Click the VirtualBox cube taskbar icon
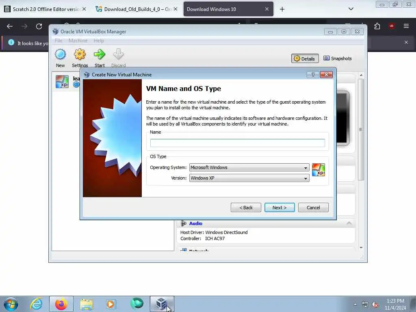The image size is (416, 312). coord(162,304)
